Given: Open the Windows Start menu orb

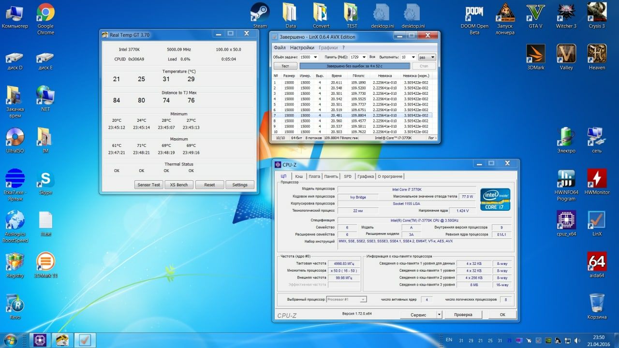Looking at the screenshot, I should click(x=11, y=340).
